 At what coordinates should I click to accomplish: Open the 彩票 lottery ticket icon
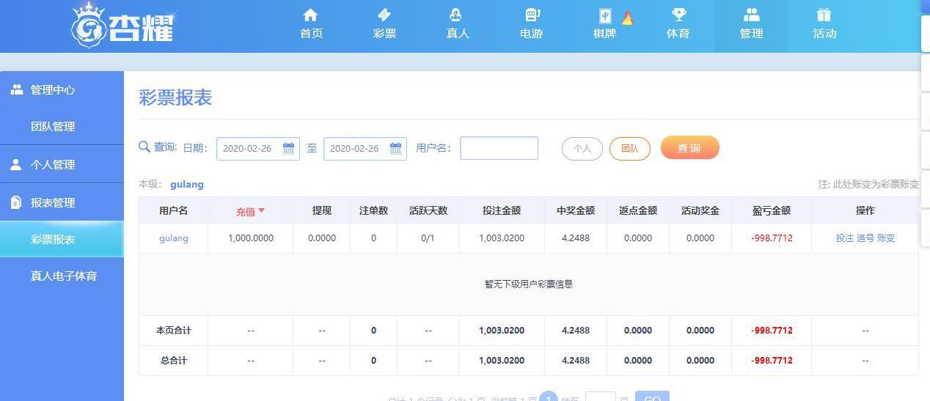(384, 15)
